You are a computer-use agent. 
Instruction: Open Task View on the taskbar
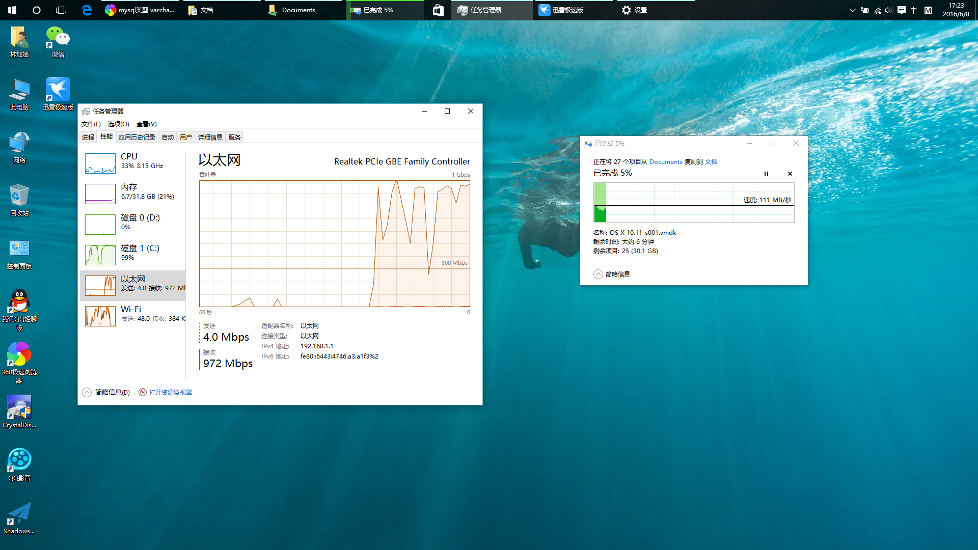pos(61,10)
